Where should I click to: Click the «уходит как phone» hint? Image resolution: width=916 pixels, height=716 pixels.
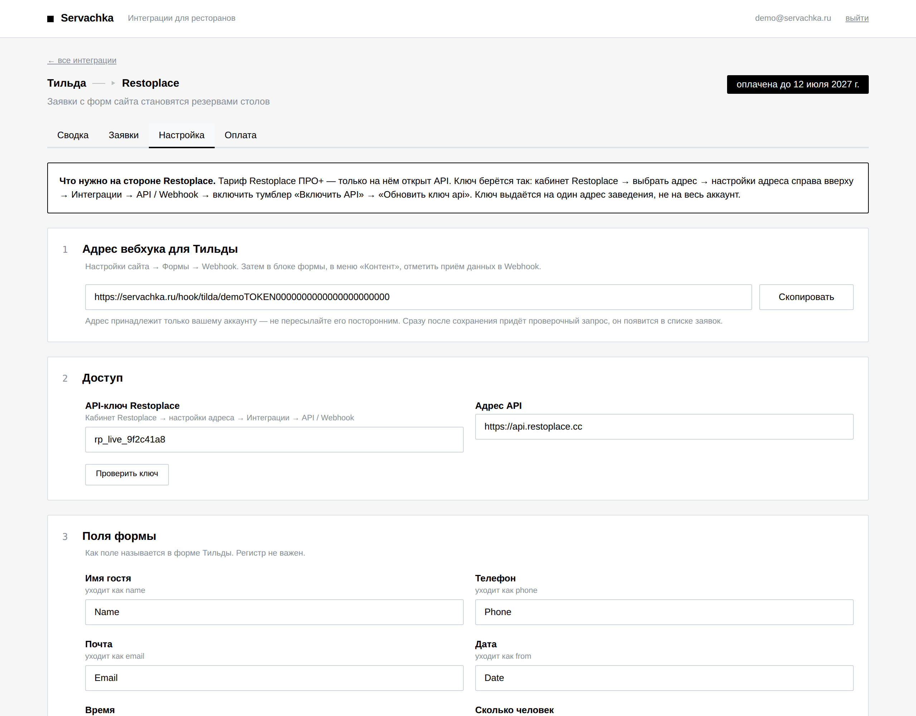(x=506, y=590)
